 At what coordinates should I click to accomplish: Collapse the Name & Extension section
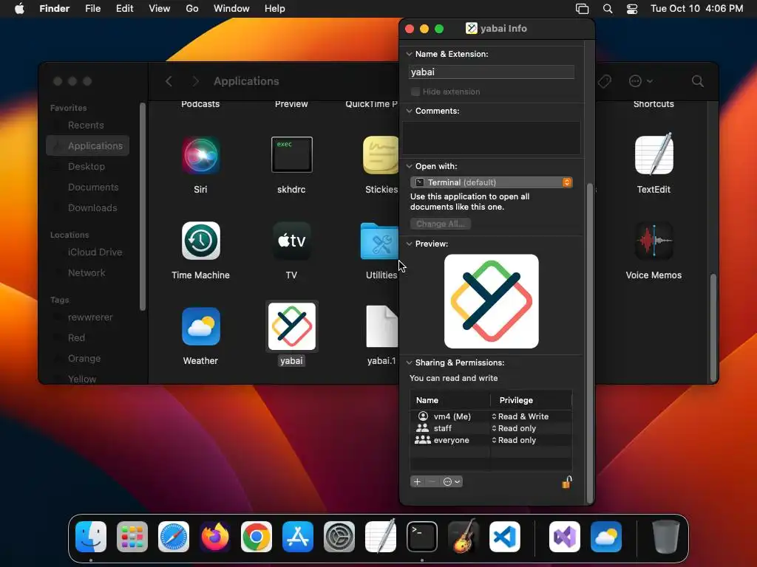point(410,54)
